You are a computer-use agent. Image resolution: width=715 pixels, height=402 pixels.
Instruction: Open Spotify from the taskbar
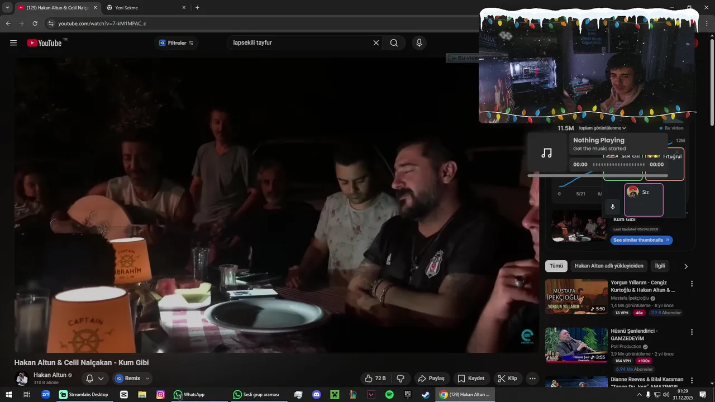[x=389, y=395]
